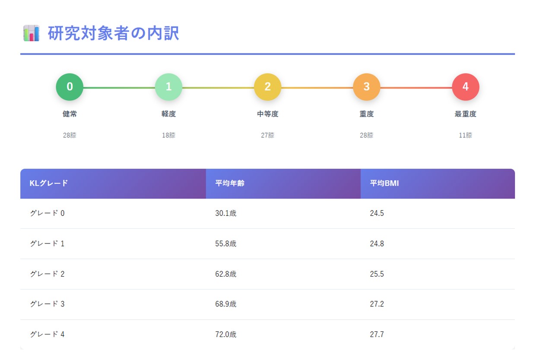Click the 研究対象者の内訳 heading
Image resolution: width=536 pixels, height=359 pixels.
click(114, 33)
